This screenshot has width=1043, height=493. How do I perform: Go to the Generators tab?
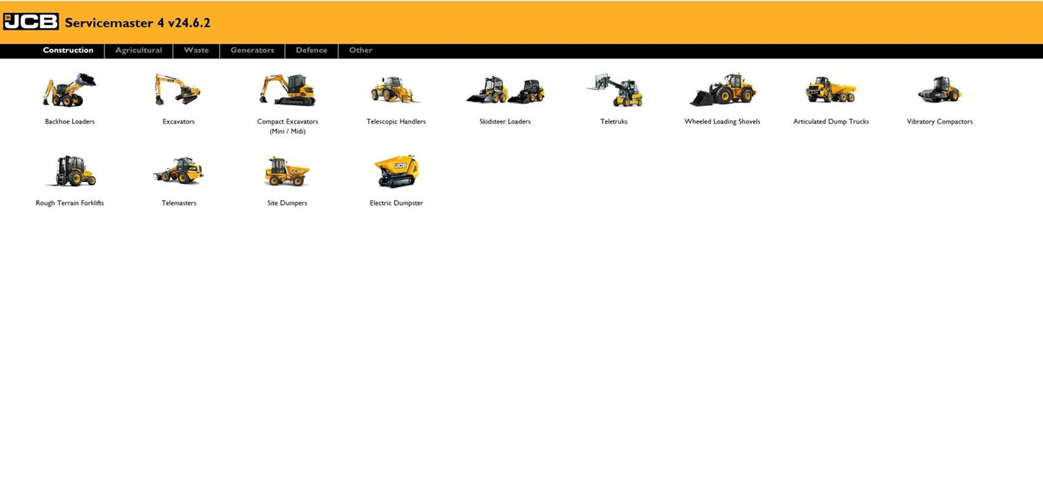(252, 51)
